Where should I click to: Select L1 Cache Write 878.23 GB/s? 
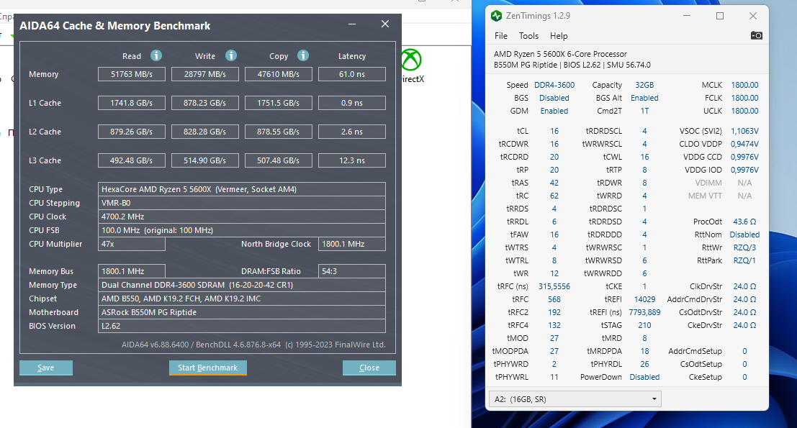click(205, 103)
